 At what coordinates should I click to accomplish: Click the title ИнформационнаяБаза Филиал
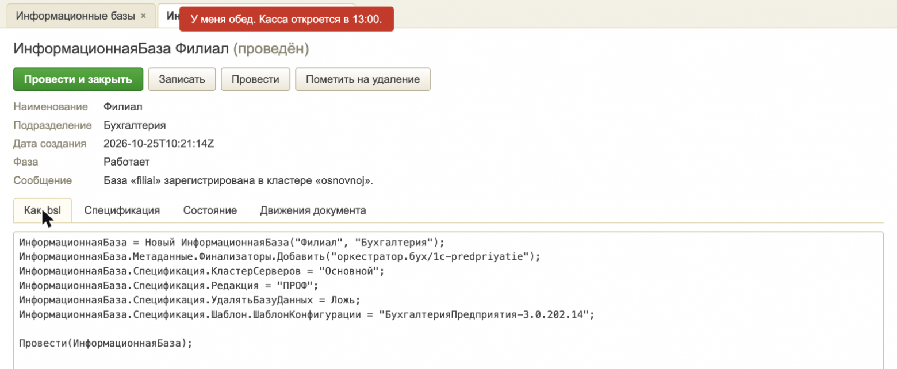[x=121, y=49]
